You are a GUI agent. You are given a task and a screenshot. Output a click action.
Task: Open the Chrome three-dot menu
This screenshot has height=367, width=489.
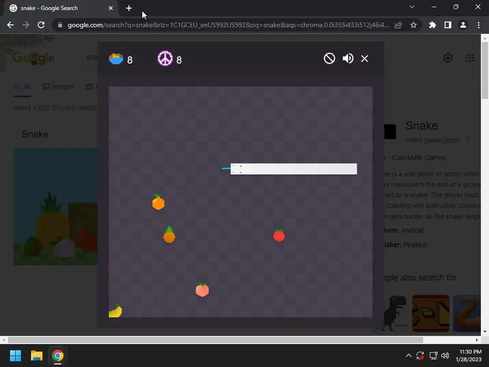click(478, 25)
